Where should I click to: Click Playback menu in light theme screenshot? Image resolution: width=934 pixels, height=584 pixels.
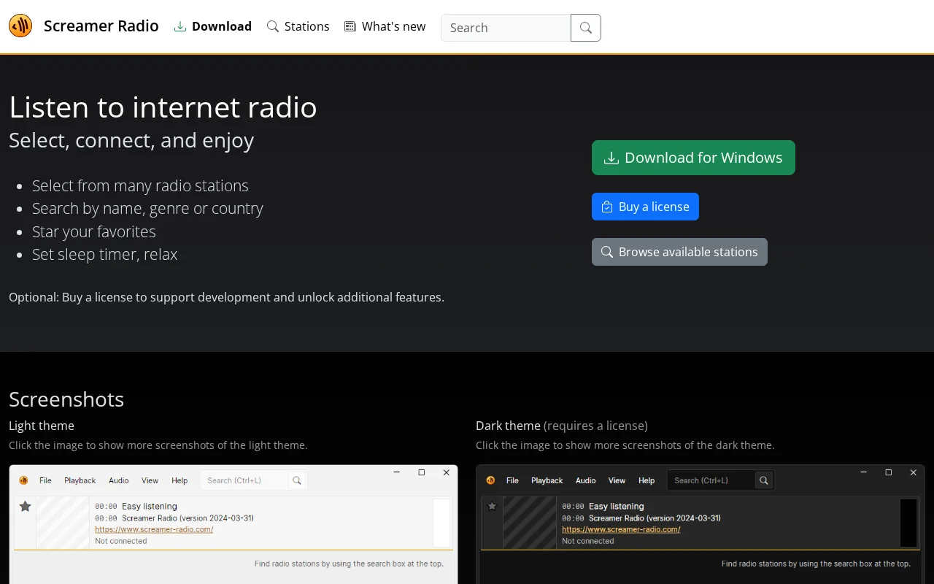tap(80, 480)
